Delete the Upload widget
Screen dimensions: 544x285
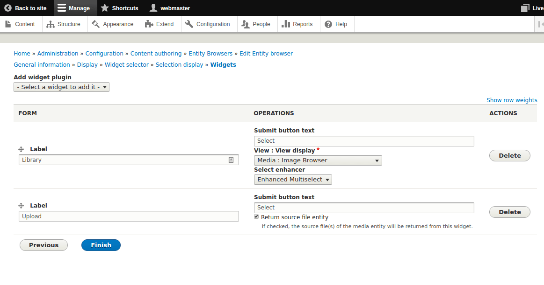[509, 212]
